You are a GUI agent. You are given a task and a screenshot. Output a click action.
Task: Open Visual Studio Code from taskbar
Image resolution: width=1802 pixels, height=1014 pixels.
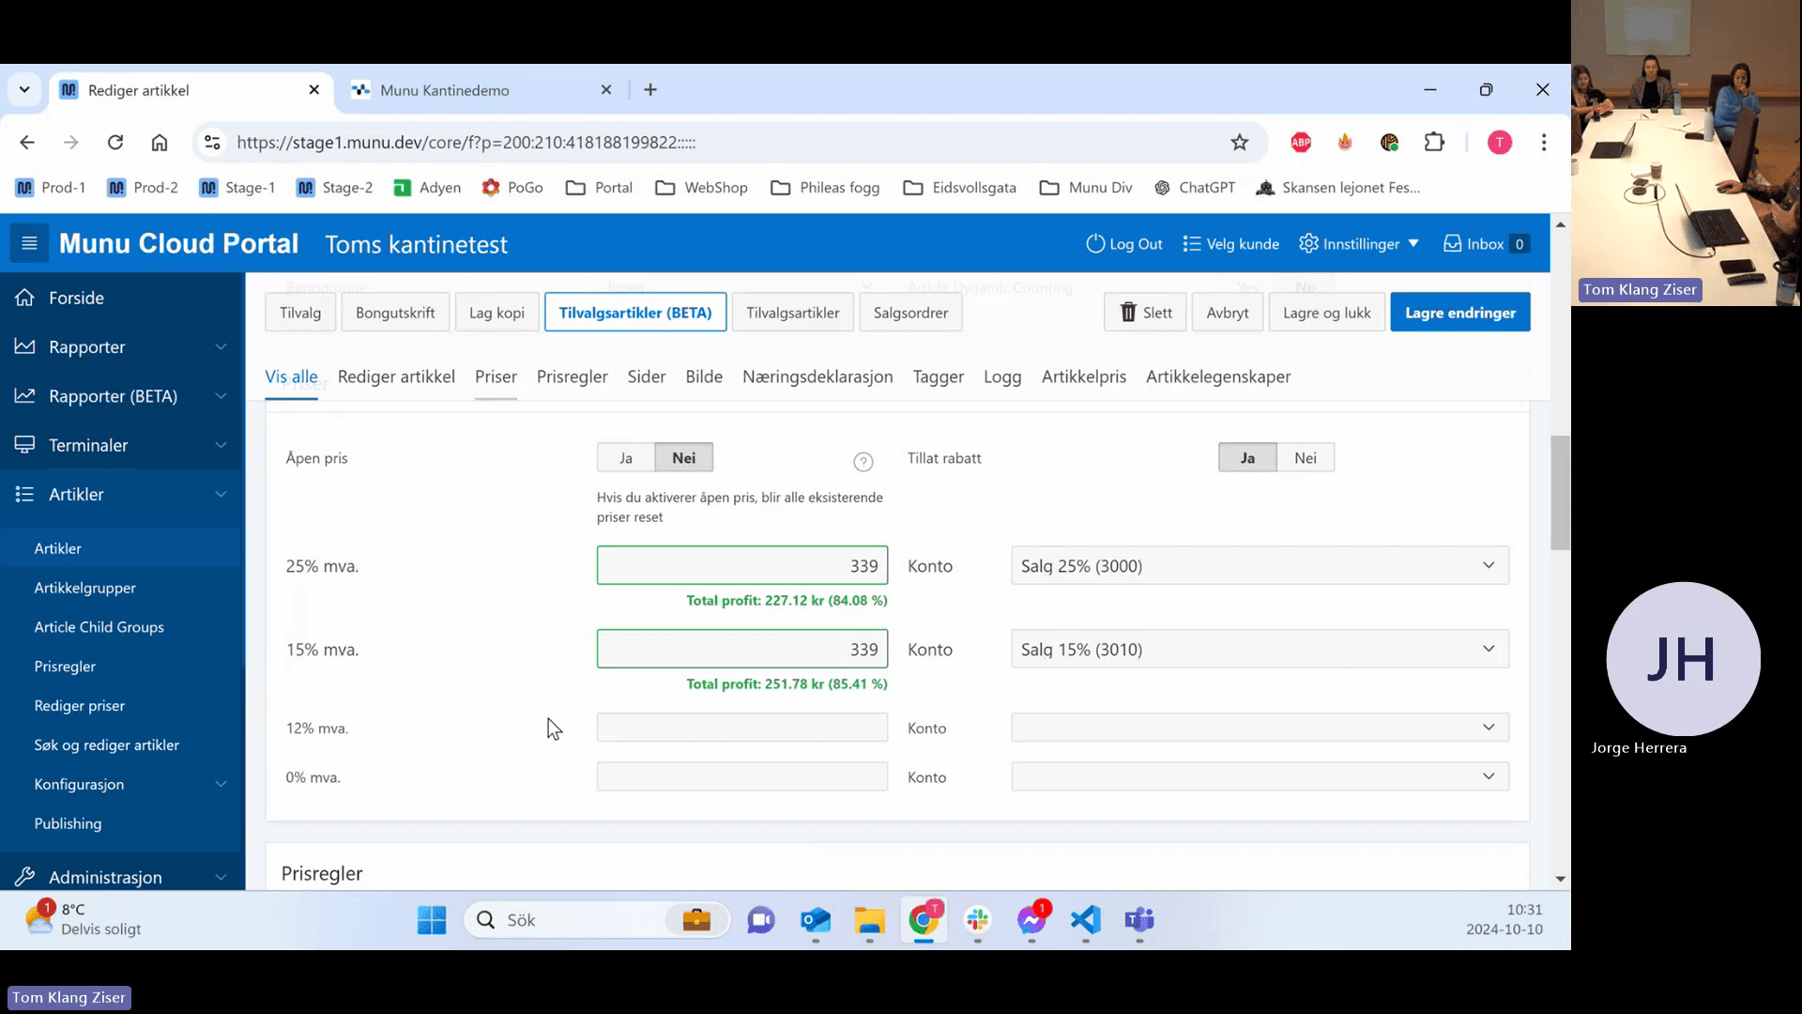(x=1086, y=920)
